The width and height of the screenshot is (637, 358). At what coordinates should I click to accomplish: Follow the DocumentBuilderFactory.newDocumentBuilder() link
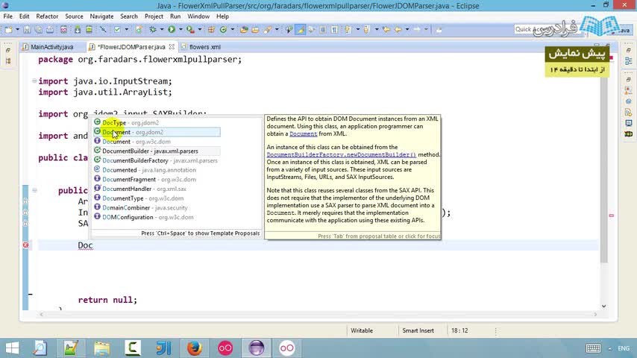[x=342, y=154]
